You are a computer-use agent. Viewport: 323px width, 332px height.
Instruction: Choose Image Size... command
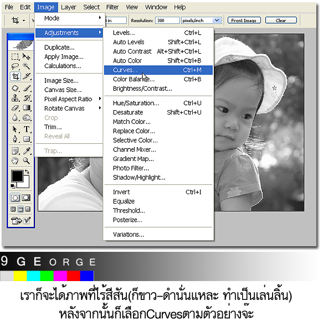[x=69, y=80]
